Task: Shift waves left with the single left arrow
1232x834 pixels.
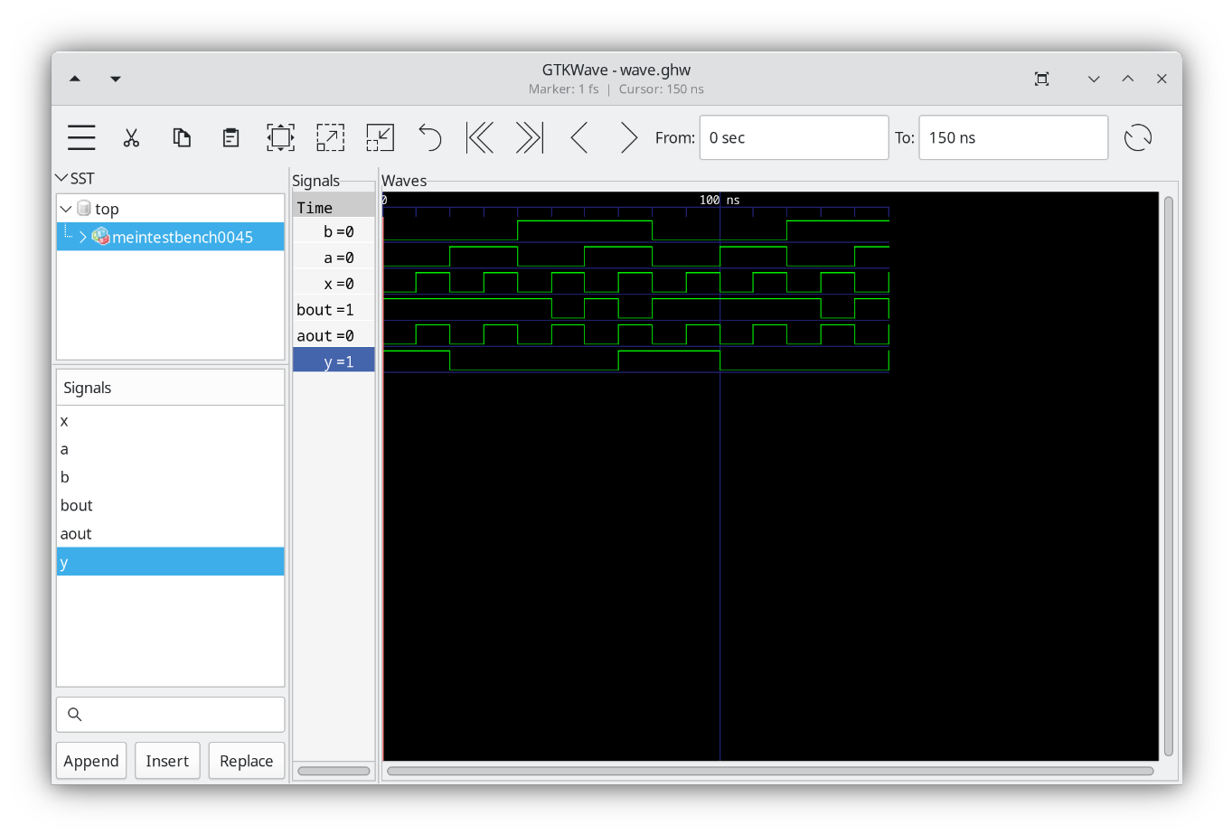Action: 579,137
